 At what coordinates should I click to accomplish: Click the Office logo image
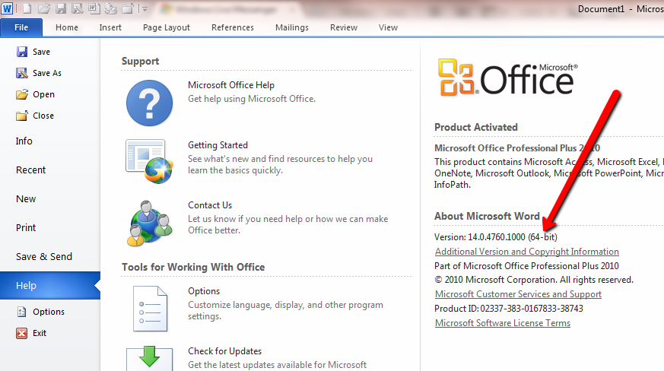[508, 78]
